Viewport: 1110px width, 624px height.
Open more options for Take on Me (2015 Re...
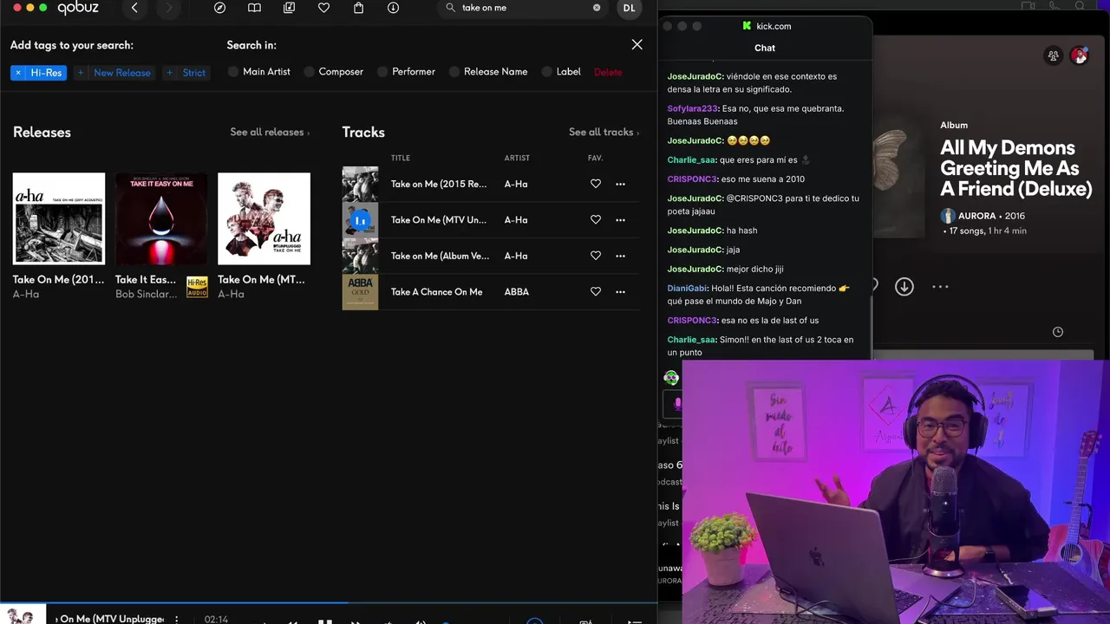(x=620, y=184)
